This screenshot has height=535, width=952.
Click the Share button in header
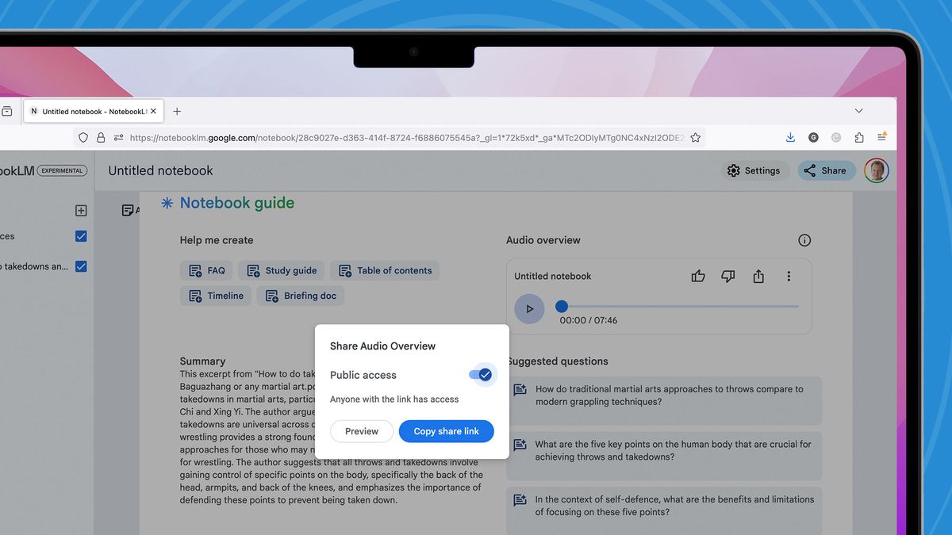[x=825, y=170]
